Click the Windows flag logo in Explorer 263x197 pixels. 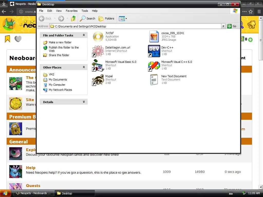click(235, 11)
